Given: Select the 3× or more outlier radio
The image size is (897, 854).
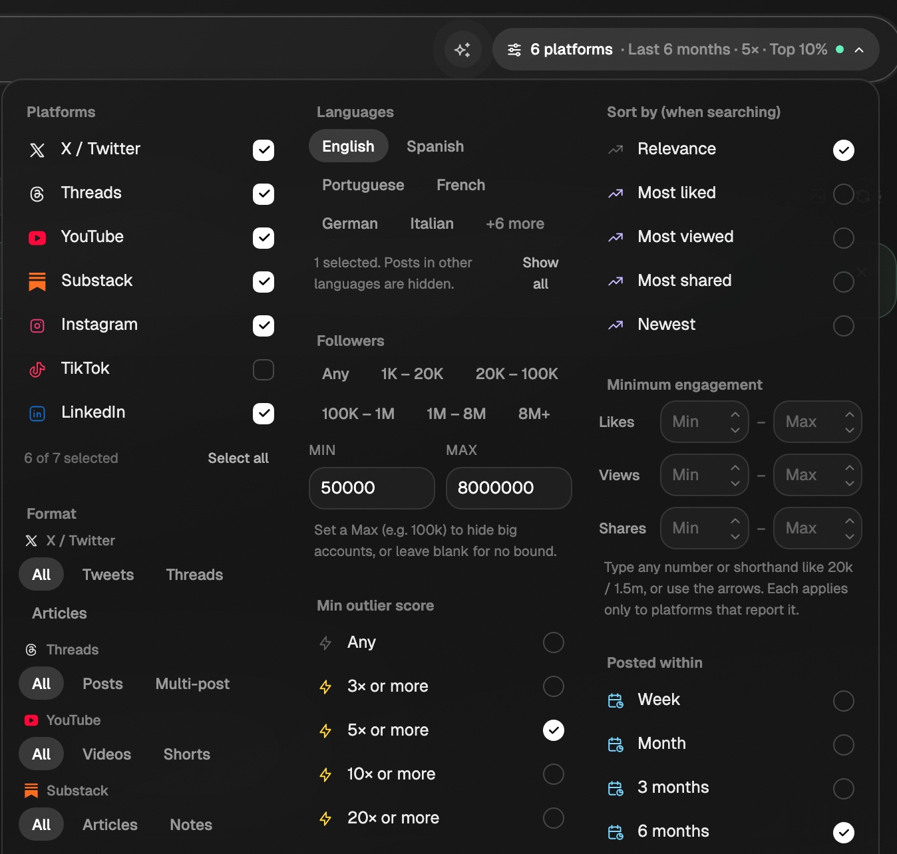Looking at the screenshot, I should 554,686.
